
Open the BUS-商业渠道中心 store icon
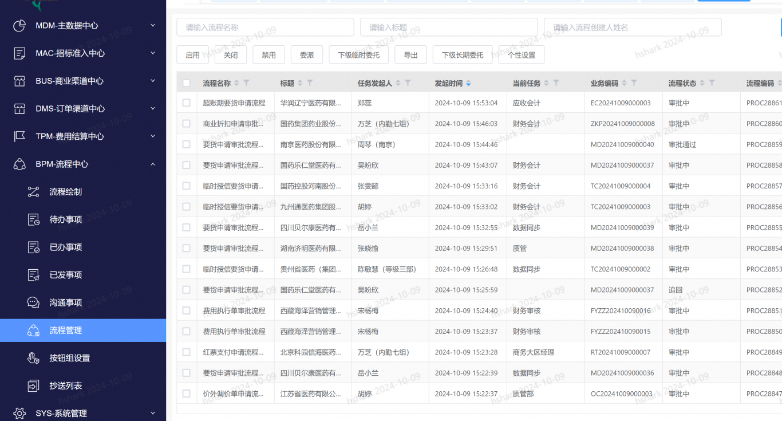(x=19, y=81)
